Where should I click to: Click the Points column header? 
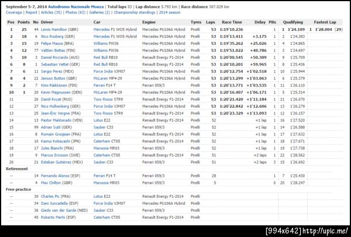coord(23,22)
